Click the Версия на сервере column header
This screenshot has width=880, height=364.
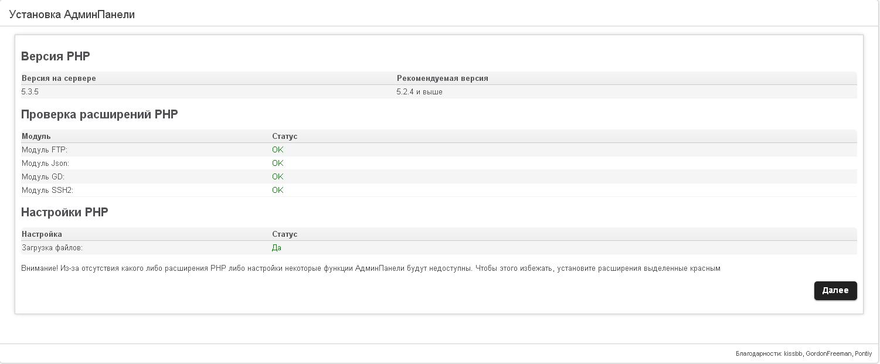pyautogui.click(x=59, y=78)
